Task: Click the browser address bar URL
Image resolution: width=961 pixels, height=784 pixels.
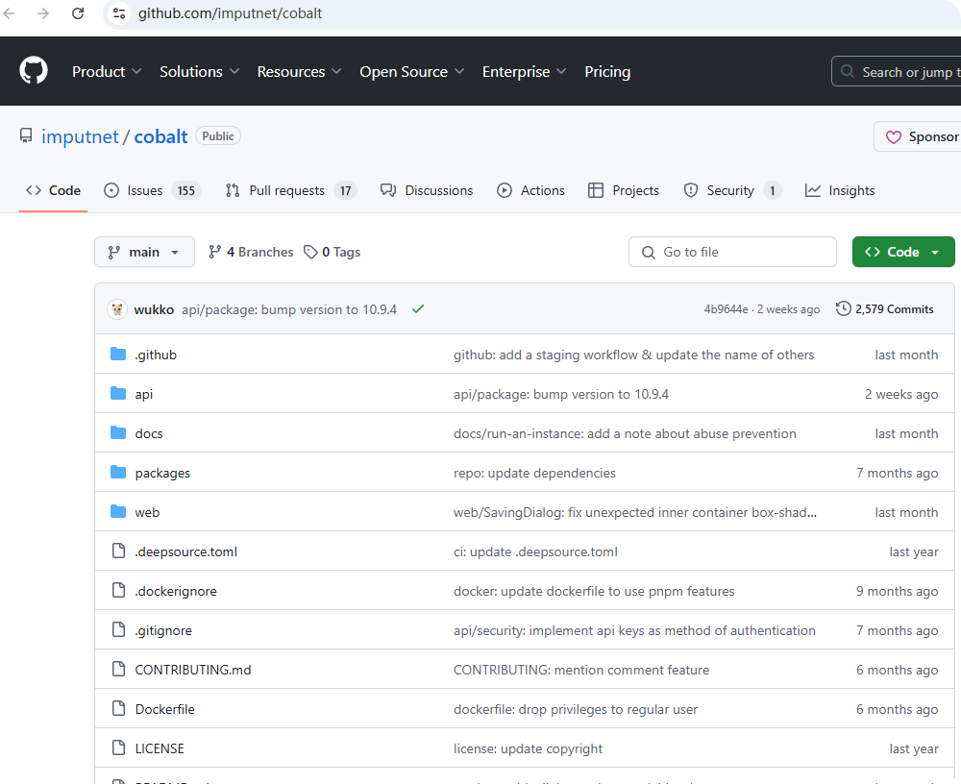Action: coord(230,13)
